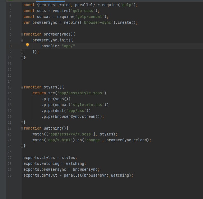Click return keyword on line 16
203x199 pixels.
tap(39, 93)
